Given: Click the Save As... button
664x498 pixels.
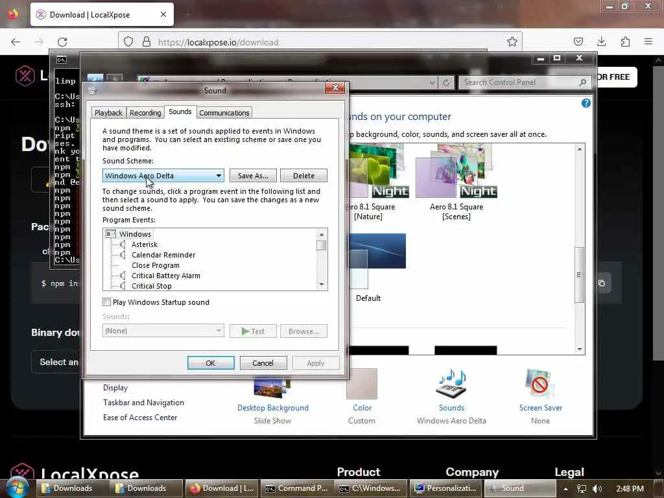Looking at the screenshot, I should 253,175.
